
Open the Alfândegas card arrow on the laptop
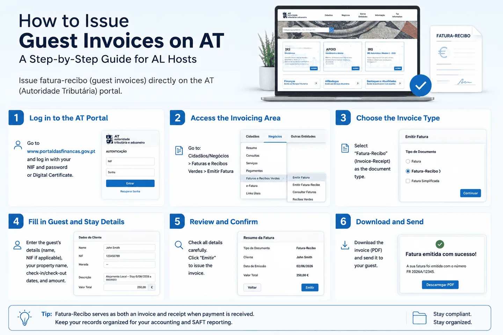tap(358, 83)
